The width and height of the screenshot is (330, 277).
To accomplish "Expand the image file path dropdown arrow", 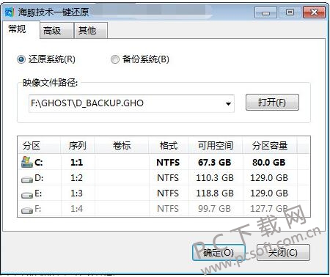I will click(x=228, y=104).
